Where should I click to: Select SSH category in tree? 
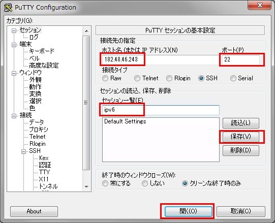[x=35, y=151]
